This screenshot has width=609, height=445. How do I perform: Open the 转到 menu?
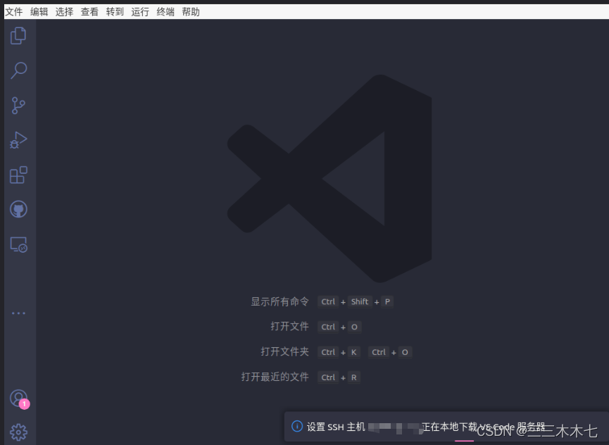pyautogui.click(x=115, y=12)
